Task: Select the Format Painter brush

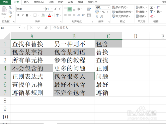Action: 10,17
